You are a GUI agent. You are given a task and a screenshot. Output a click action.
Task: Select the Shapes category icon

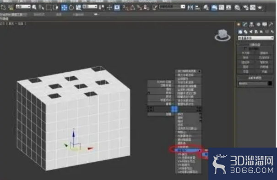coord(246,32)
